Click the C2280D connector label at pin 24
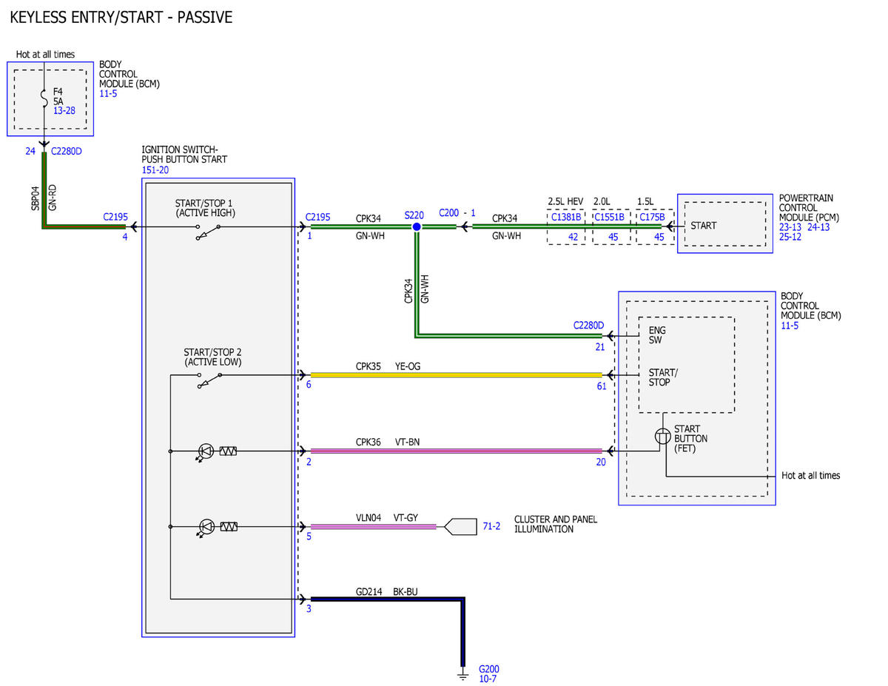This screenshot has height=686, width=888. tap(66, 151)
